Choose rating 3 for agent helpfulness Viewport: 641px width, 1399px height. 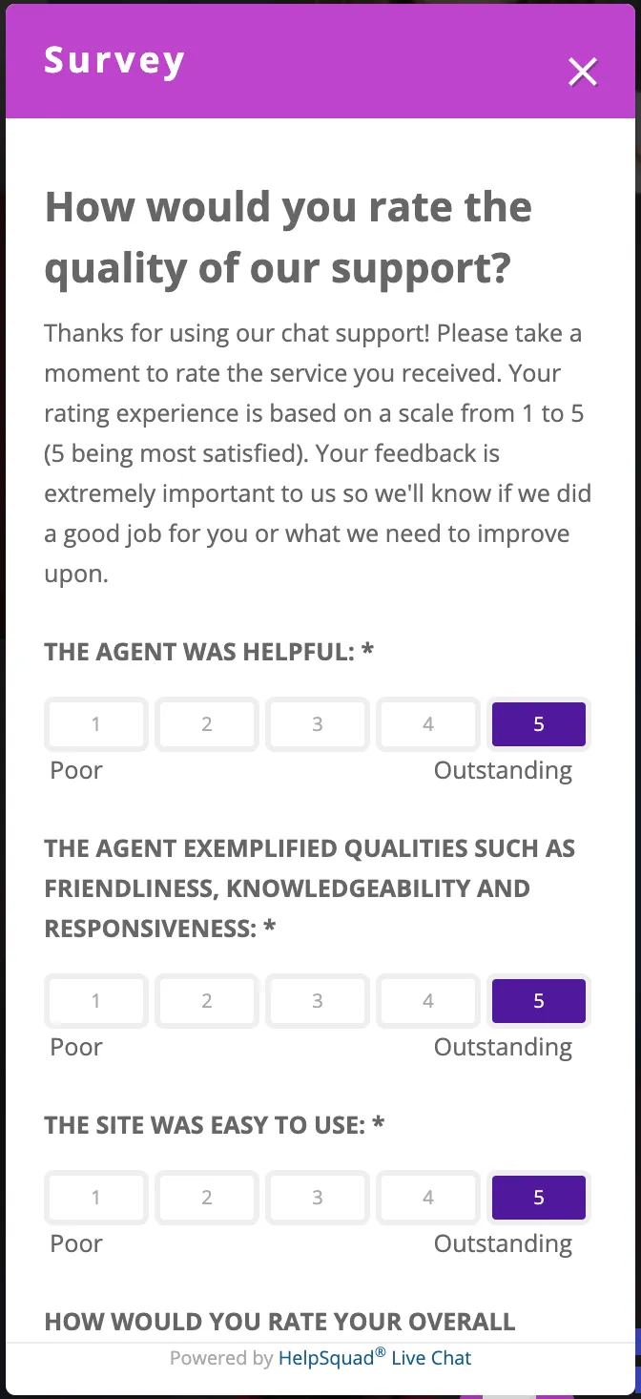click(318, 724)
